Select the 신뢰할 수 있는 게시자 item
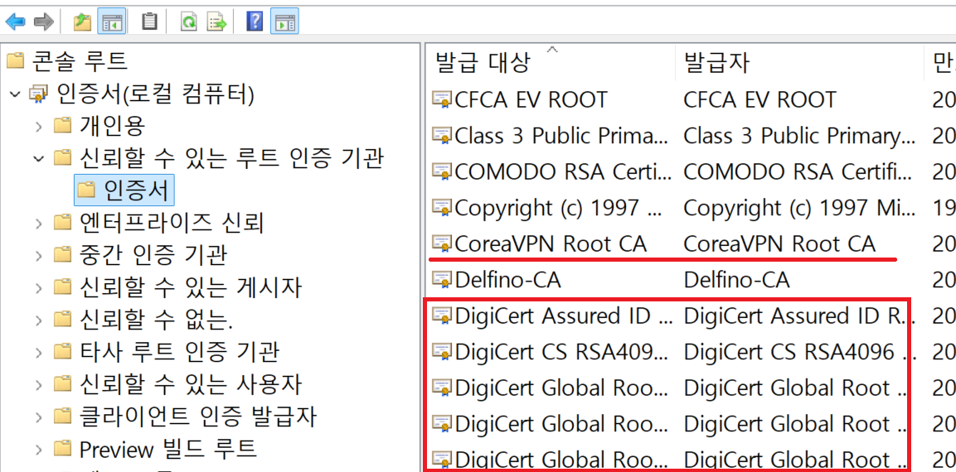 tap(190, 287)
